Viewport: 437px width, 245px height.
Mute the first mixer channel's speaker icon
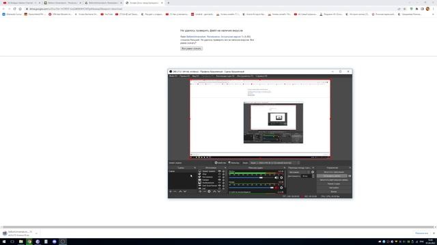coord(276,178)
